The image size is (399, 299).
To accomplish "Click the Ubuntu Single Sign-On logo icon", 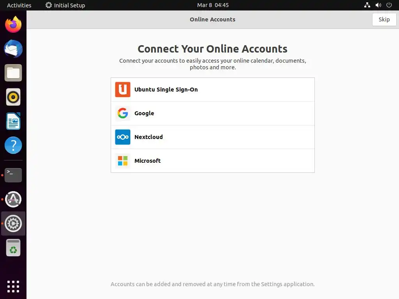I will pos(123,90).
